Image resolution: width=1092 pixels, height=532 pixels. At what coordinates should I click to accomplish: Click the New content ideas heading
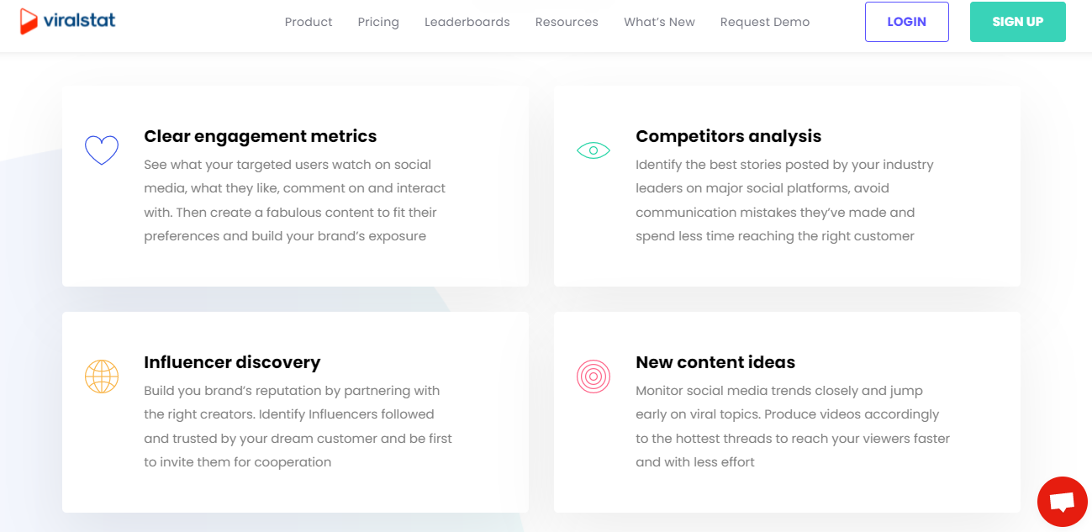pyautogui.click(x=715, y=362)
